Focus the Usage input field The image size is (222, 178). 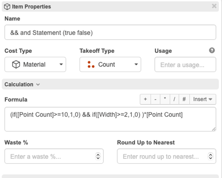pyautogui.click(x=185, y=65)
